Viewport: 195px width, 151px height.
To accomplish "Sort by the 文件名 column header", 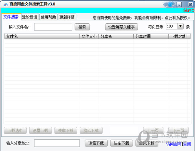I will pos(42,36).
